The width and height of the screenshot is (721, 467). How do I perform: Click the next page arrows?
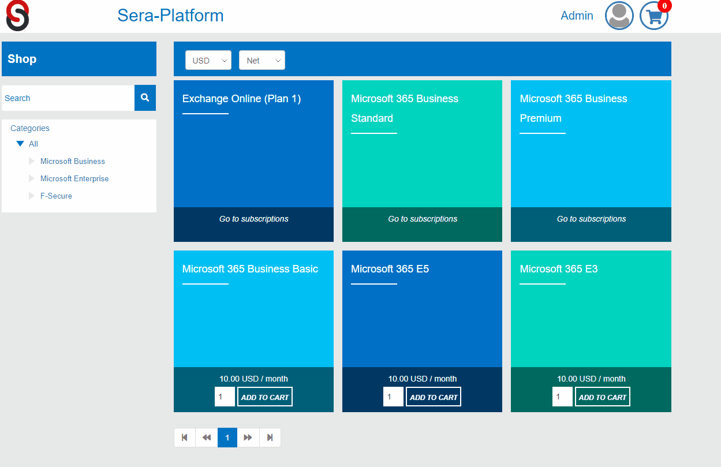[x=248, y=437]
